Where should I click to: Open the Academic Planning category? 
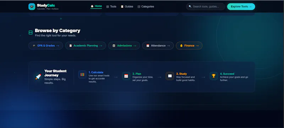[x=86, y=46]
